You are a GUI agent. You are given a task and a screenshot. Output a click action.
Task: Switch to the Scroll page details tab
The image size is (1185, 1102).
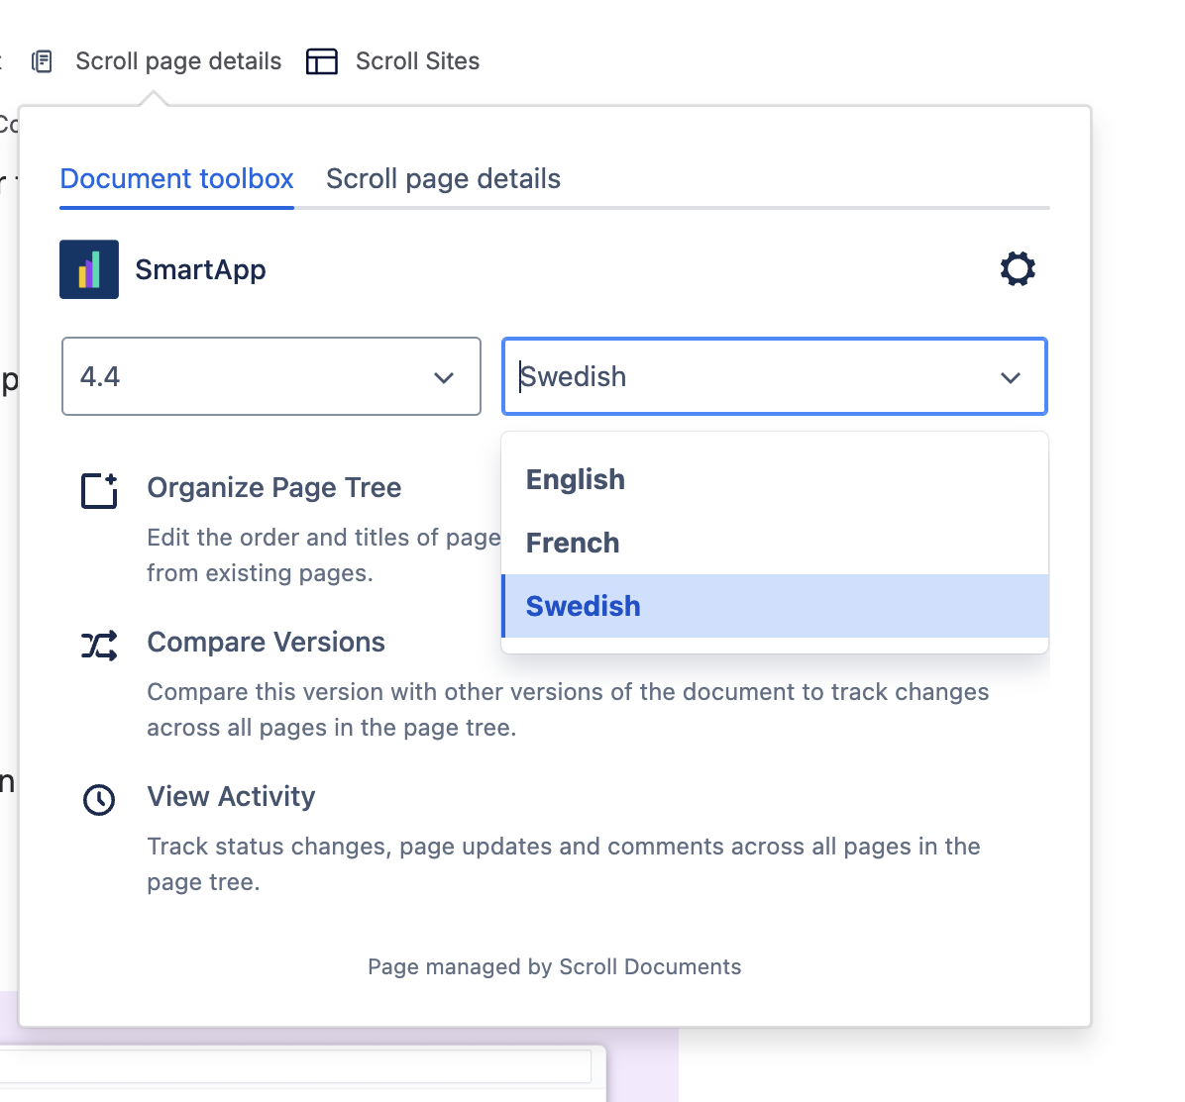point(443,179)
